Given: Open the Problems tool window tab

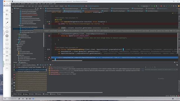Looking at the screenshot, I should pos(38,94).
